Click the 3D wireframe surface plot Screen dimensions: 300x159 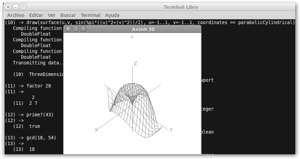[136, 108]
